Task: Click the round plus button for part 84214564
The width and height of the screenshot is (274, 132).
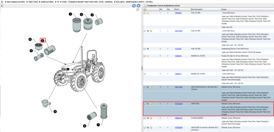Action: (144, 31)
